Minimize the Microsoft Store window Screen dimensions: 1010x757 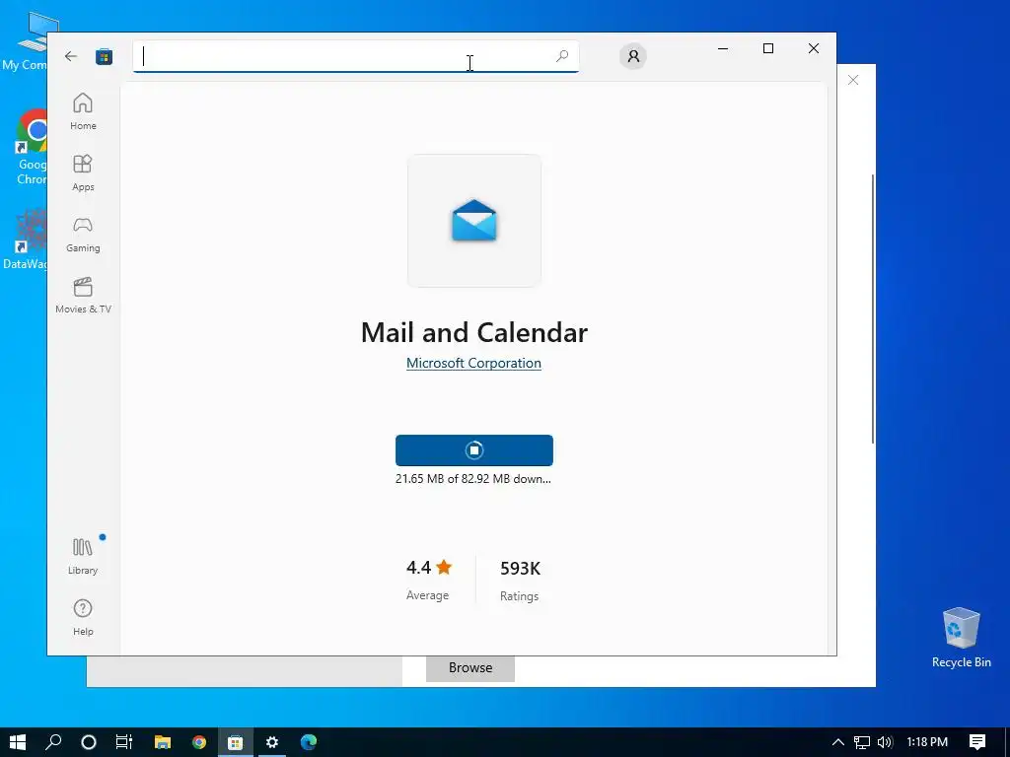click(723, 48)
